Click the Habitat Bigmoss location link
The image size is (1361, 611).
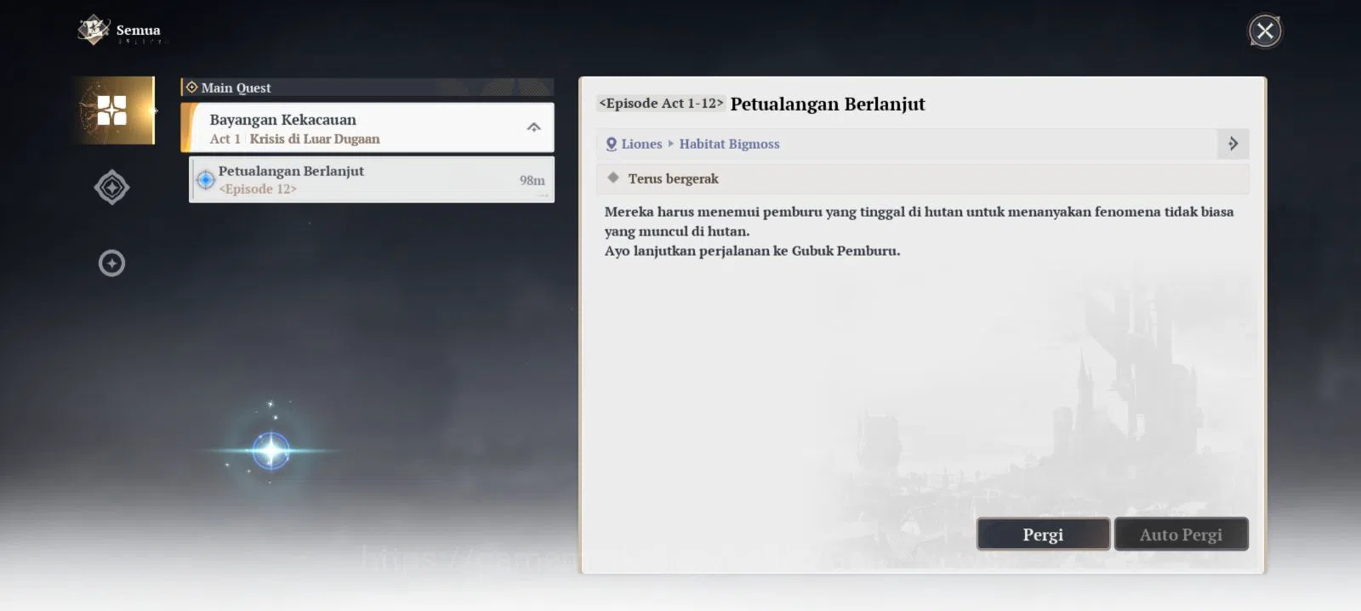click(729, 144)
